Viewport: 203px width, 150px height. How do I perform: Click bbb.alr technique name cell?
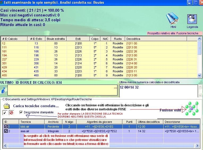(32, 127)
